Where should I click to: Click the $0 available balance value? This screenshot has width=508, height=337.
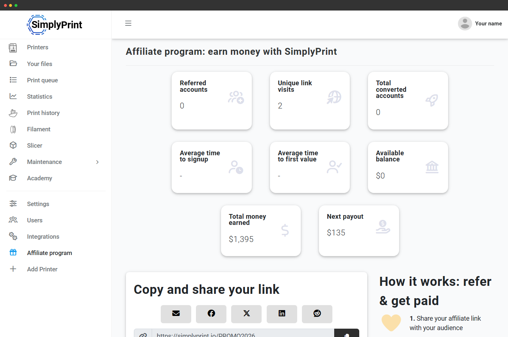pyautogui.click(x=380, y=176)
